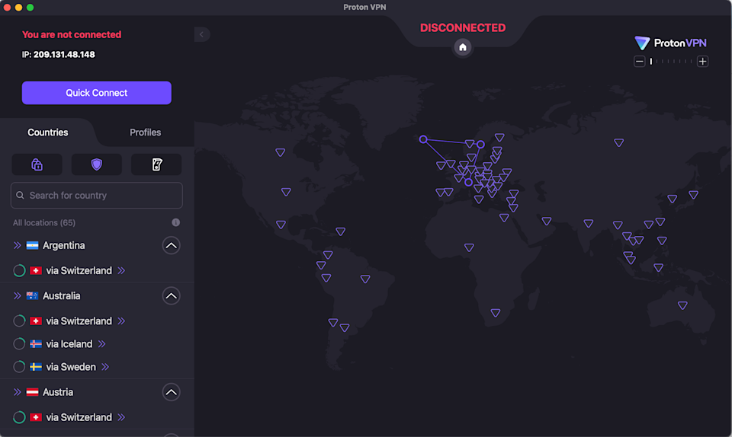
Task: Zoom in the map with plus
Action: click(x=703, y=62)
